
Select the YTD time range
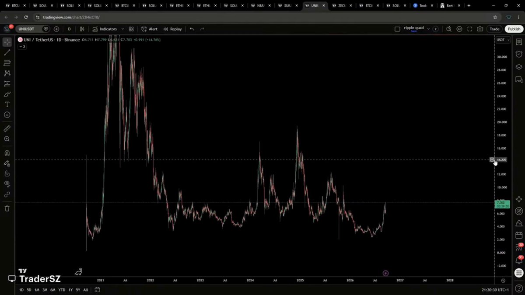coord(62,290)
